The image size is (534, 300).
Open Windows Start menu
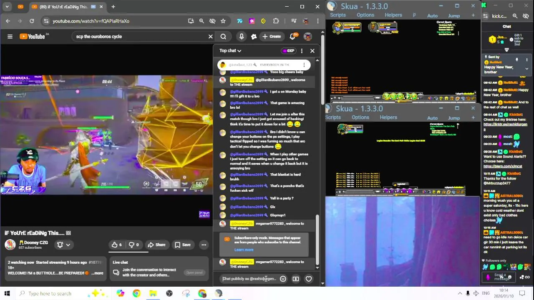[x=7, y=293]
